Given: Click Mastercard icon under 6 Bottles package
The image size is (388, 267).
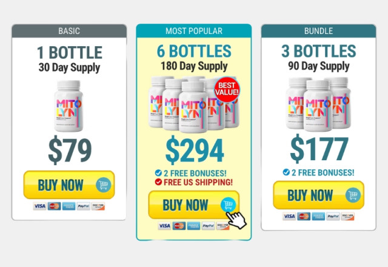Looking at the screenshot, I should [179, 226].
